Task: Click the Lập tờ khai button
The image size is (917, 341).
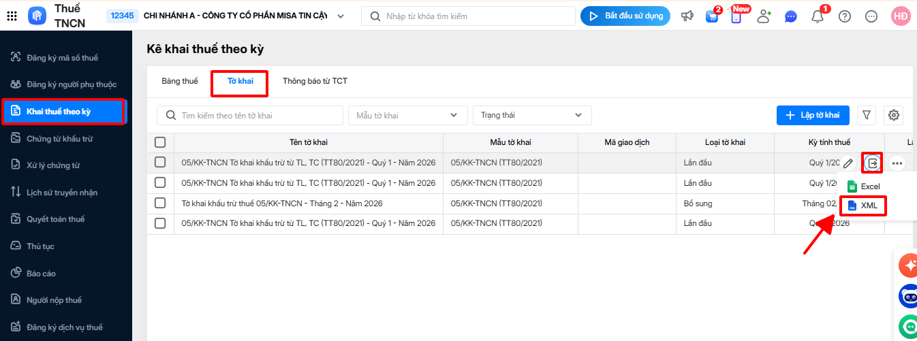Action: pyautogui.click(x=813, y=116)
